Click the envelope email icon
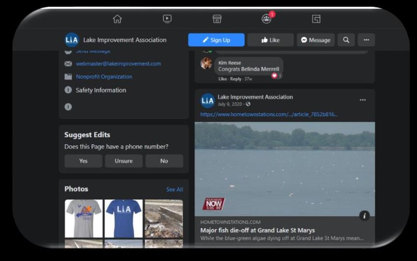The width and height of the screenshot is (417, 261). [x=68, y=64]
